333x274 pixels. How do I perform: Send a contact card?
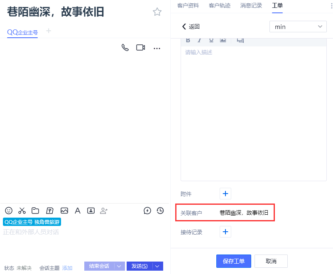click(91, 211)
